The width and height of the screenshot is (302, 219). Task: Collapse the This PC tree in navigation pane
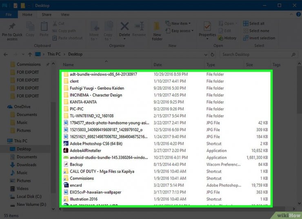(4, 141)
